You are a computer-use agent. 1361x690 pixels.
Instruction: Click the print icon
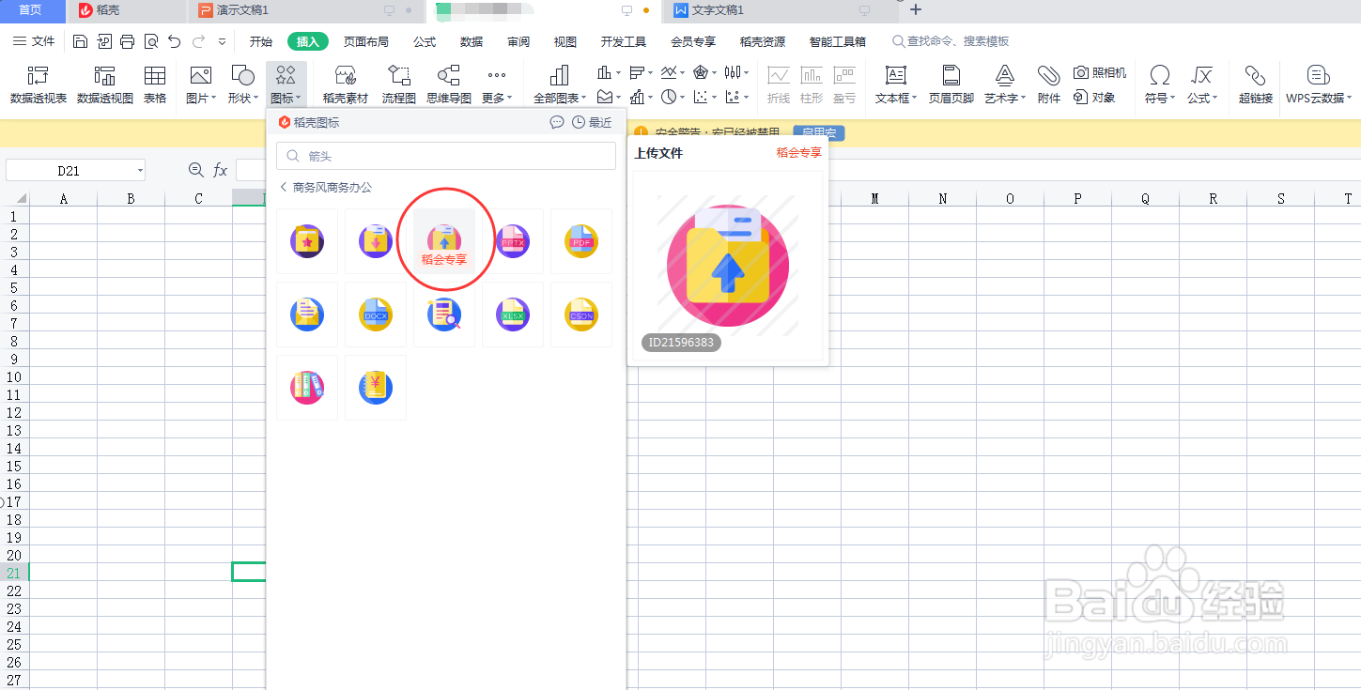coord(128,41)
